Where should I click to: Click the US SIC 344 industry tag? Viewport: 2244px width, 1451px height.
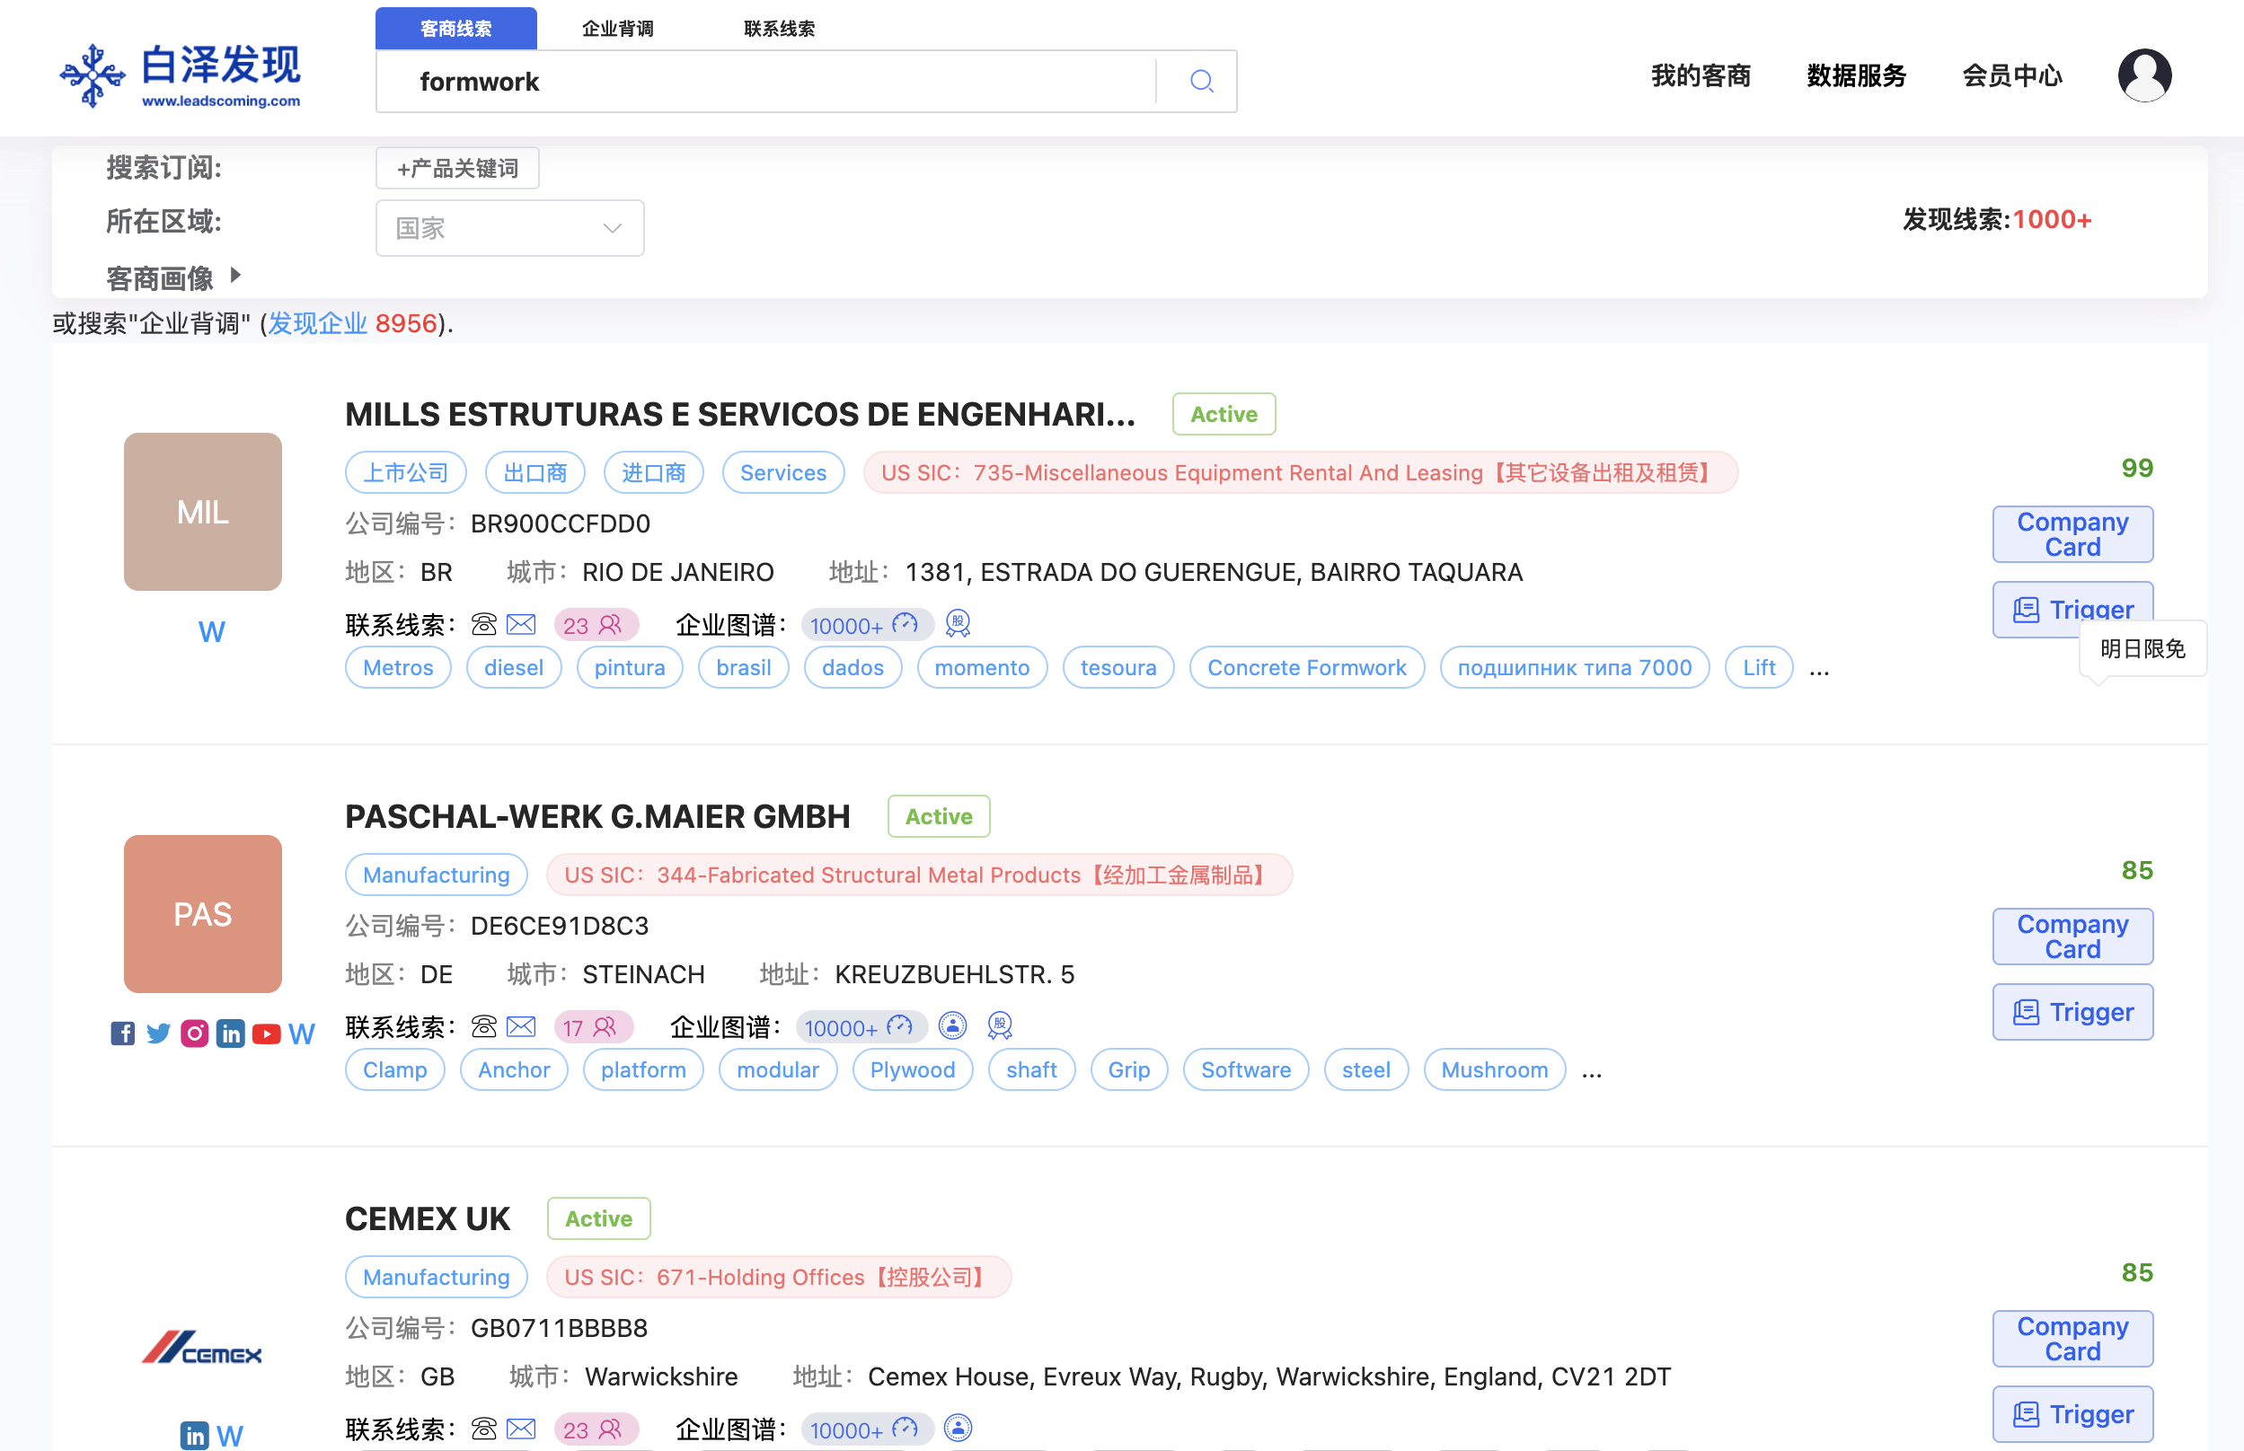(x=919, y=875)
